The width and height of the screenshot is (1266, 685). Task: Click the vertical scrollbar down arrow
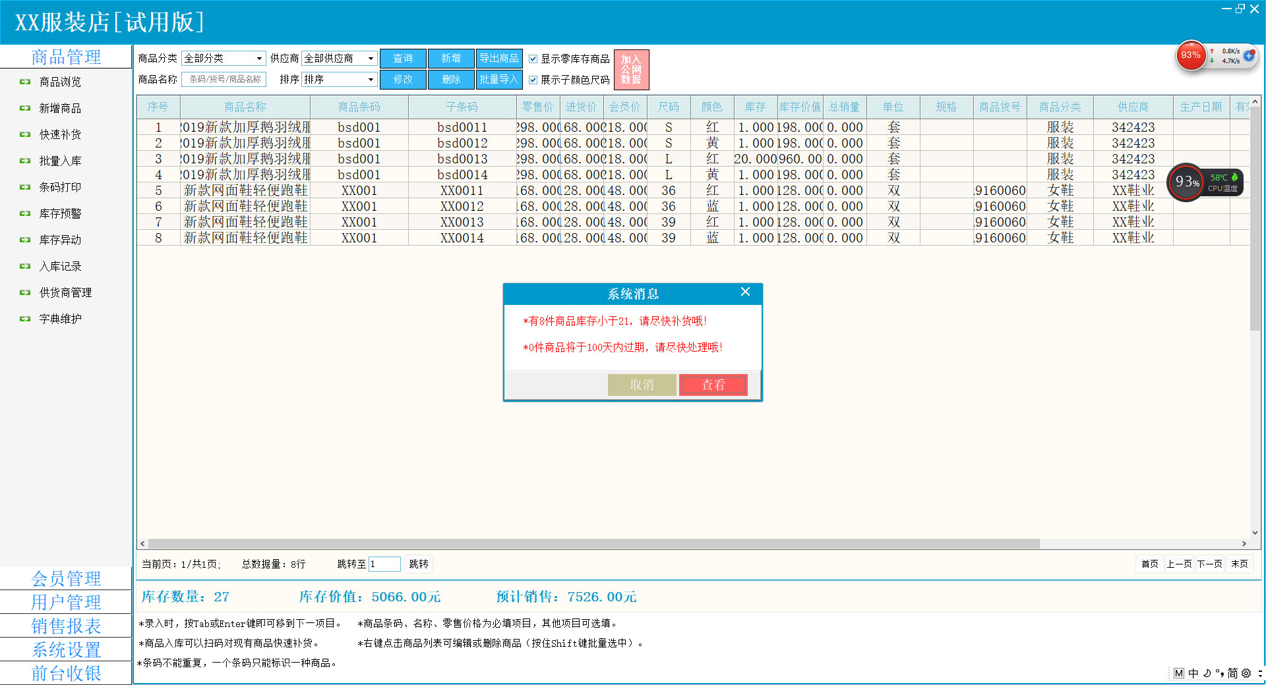1255,533
